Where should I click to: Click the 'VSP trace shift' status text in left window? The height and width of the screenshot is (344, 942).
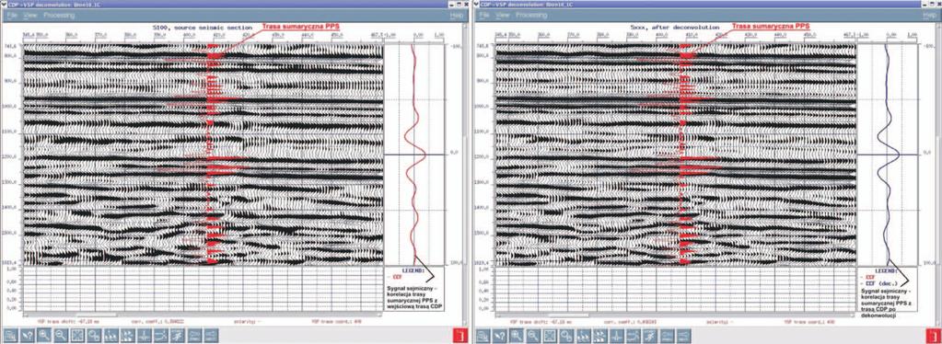click(68, 321)
